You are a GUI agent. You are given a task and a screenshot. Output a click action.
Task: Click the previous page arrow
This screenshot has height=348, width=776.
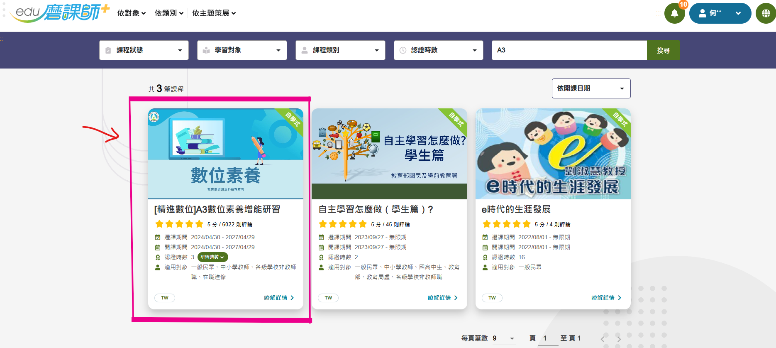tap(603, 339)
